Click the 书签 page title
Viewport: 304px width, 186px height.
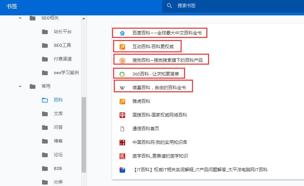[12, 6]
